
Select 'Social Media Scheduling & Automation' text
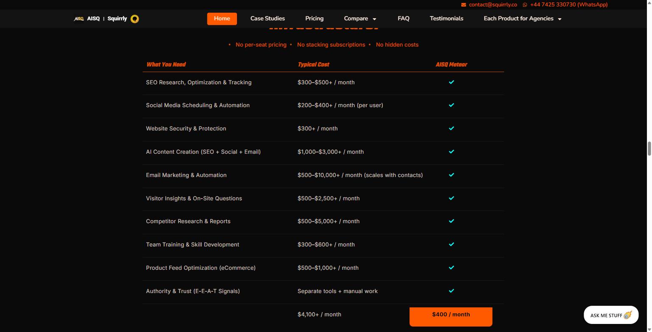coord(198,105)
